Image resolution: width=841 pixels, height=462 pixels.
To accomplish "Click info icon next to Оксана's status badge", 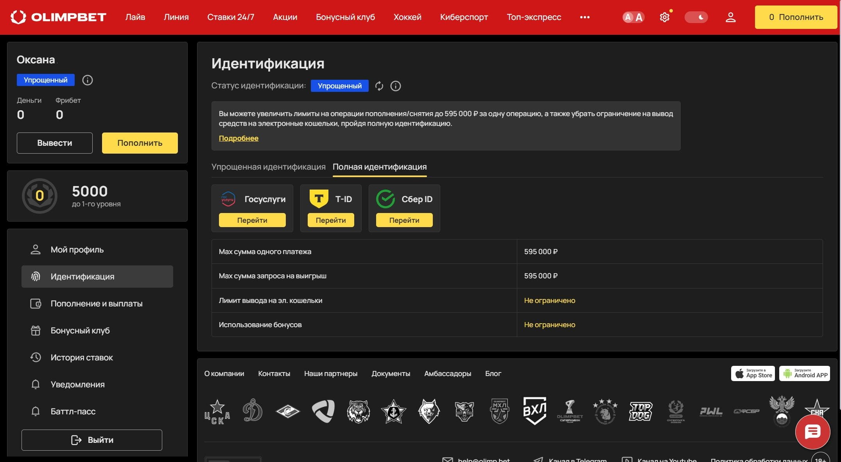I will pyautogui.click(x=88, y=80).
